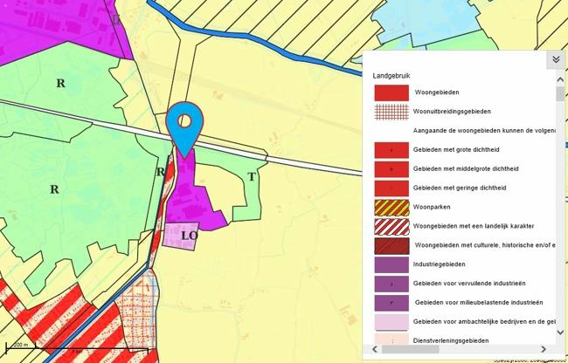The image size is (568, 363).
Task: Click the Woonparken yellow-striped swatch
Action: pos(391,208)
